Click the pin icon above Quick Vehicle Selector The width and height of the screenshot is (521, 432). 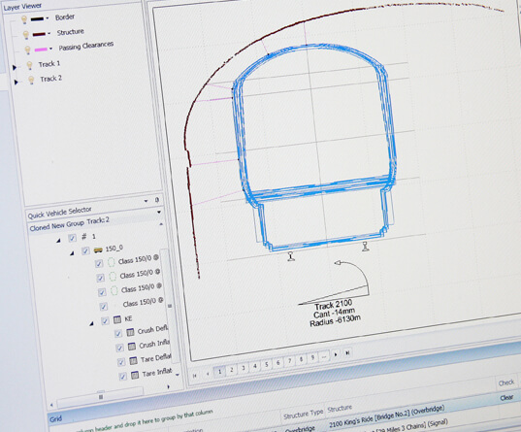[157, 200]
